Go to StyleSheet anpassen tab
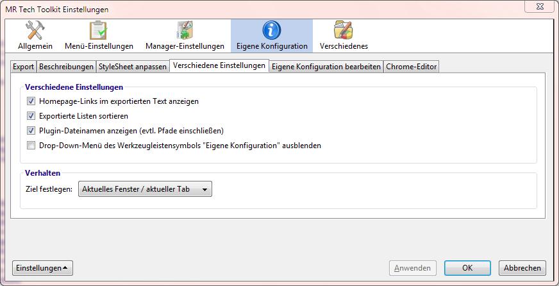This screenshot has height=286, width=559. coord(133,67)
